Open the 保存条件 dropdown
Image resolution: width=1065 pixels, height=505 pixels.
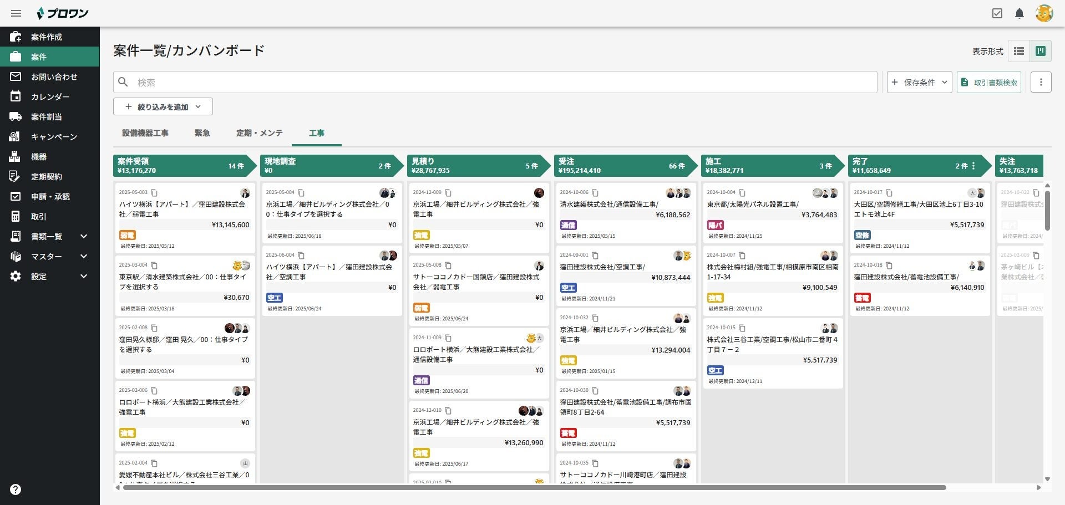pos(920,82)
